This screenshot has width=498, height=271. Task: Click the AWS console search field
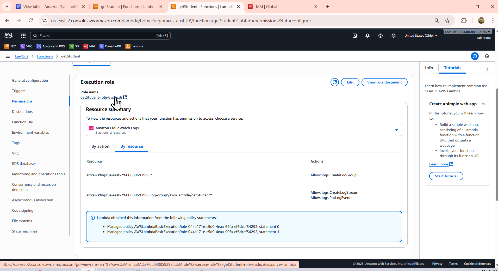tap(100, 36)
